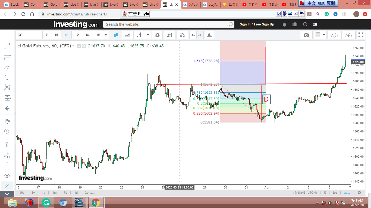Image resolution: width=371 pixels, height=208 pixels.
Task: Open the bar style dropdown arrow
Action: [x=147, y=35]
